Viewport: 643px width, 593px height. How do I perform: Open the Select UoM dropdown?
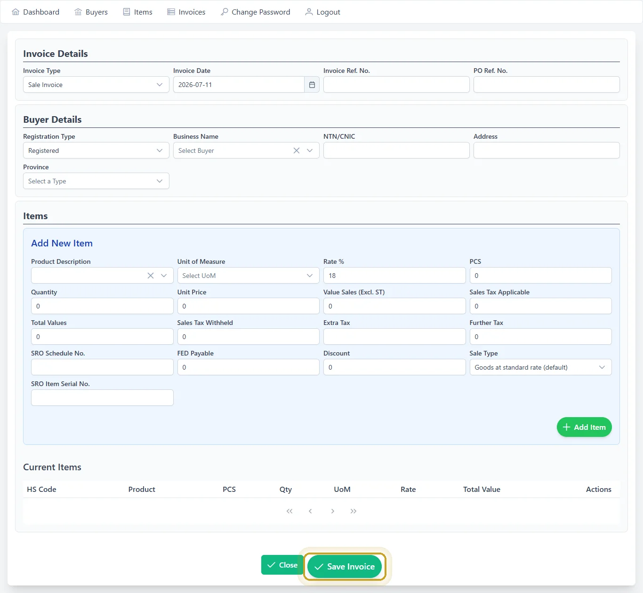click(x=248, y=276)
